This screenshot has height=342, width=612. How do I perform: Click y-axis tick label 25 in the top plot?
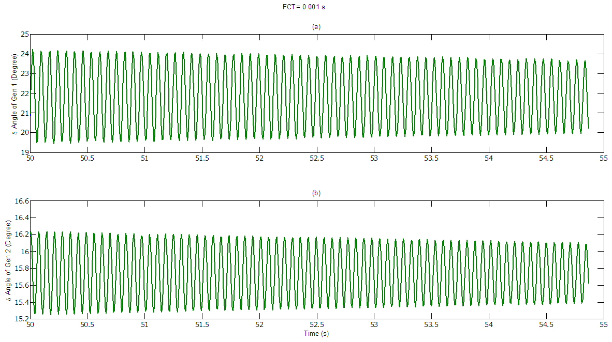tap(24, 35)
